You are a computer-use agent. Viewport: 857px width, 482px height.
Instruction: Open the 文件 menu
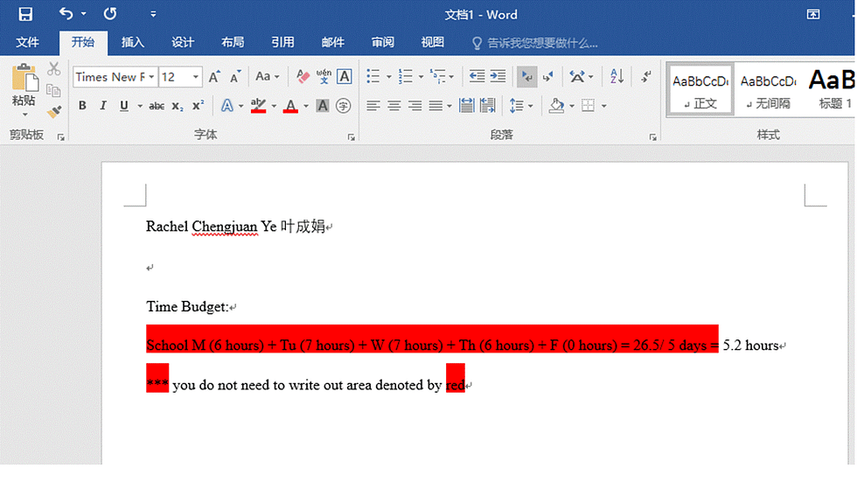[x=28, y=42]
